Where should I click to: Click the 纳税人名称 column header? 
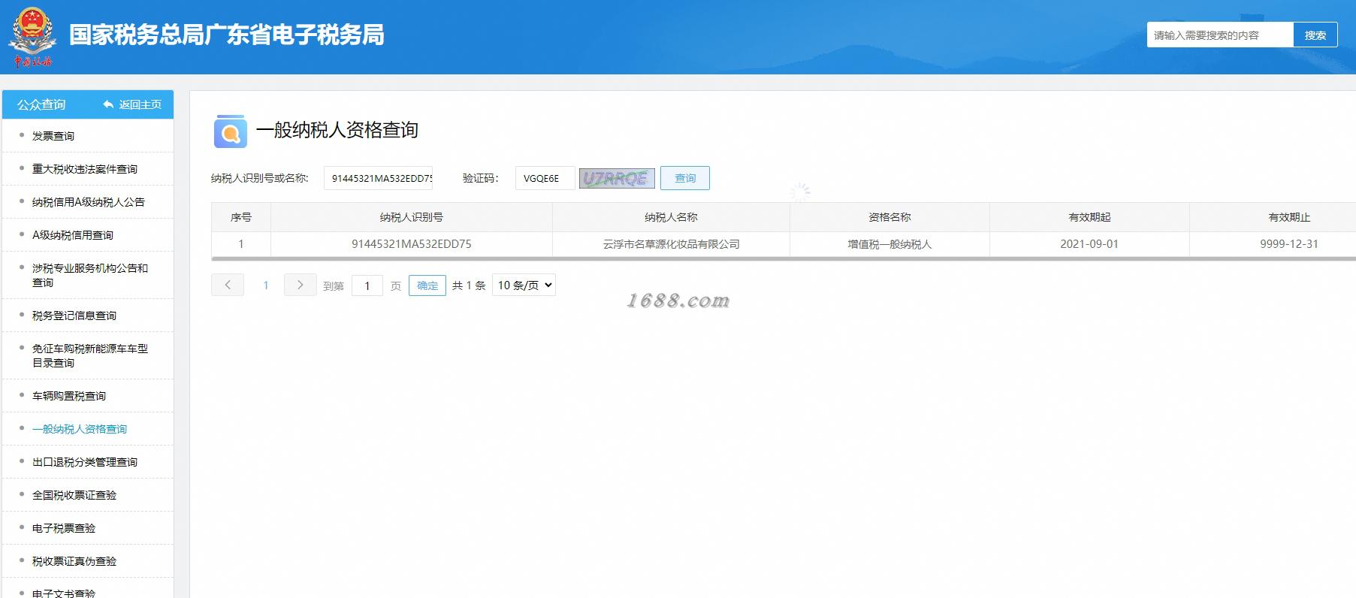click(671, 217)
